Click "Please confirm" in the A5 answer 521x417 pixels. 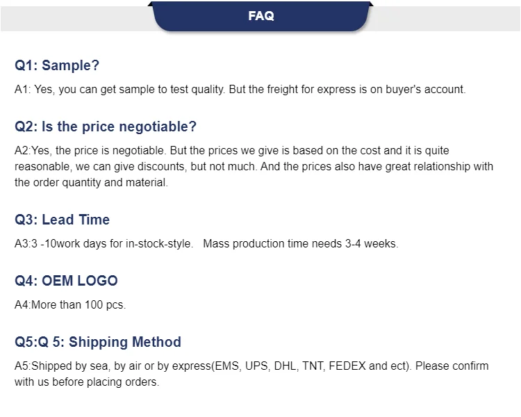pos(452,366)
